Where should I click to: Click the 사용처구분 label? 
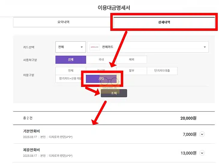(30, 60)
